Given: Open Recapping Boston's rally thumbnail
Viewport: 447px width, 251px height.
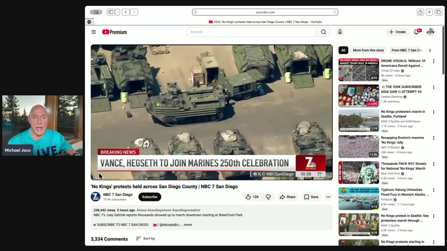Looking at the screenshot, I should pos(359,146).
